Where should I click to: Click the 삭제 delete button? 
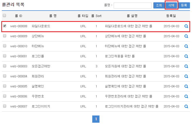(171, 5)
